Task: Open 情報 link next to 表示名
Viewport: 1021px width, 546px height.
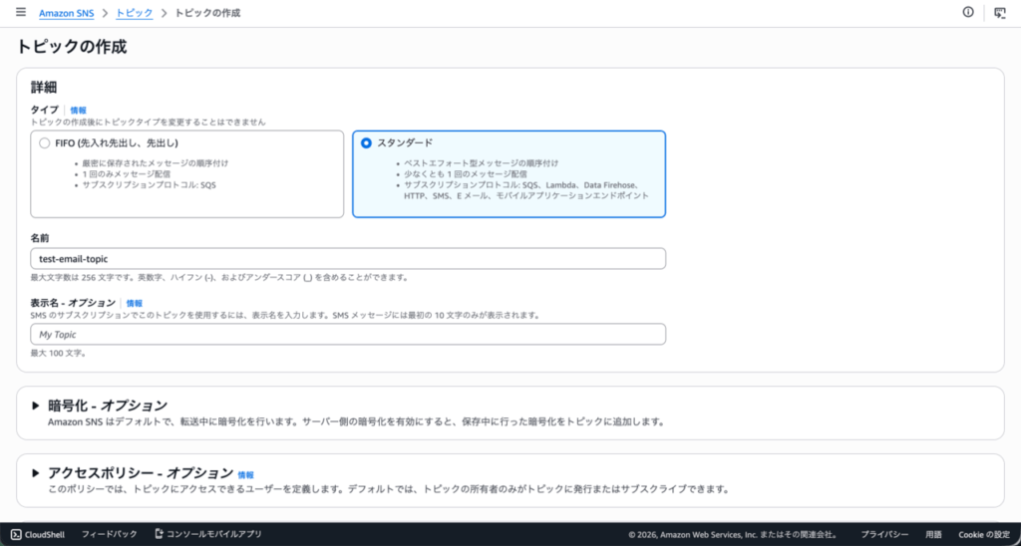Action: 135,303
